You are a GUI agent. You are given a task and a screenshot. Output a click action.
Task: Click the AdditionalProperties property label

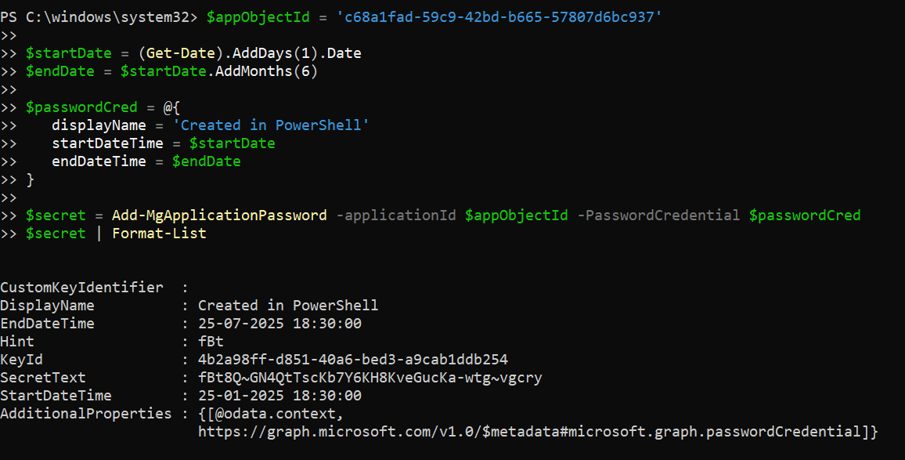[85, 413]
